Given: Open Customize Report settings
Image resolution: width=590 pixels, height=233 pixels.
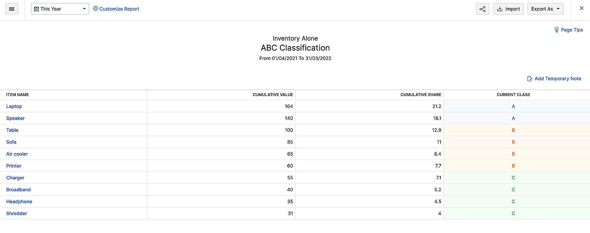Looking at the screenshot, I should point(118,9).
